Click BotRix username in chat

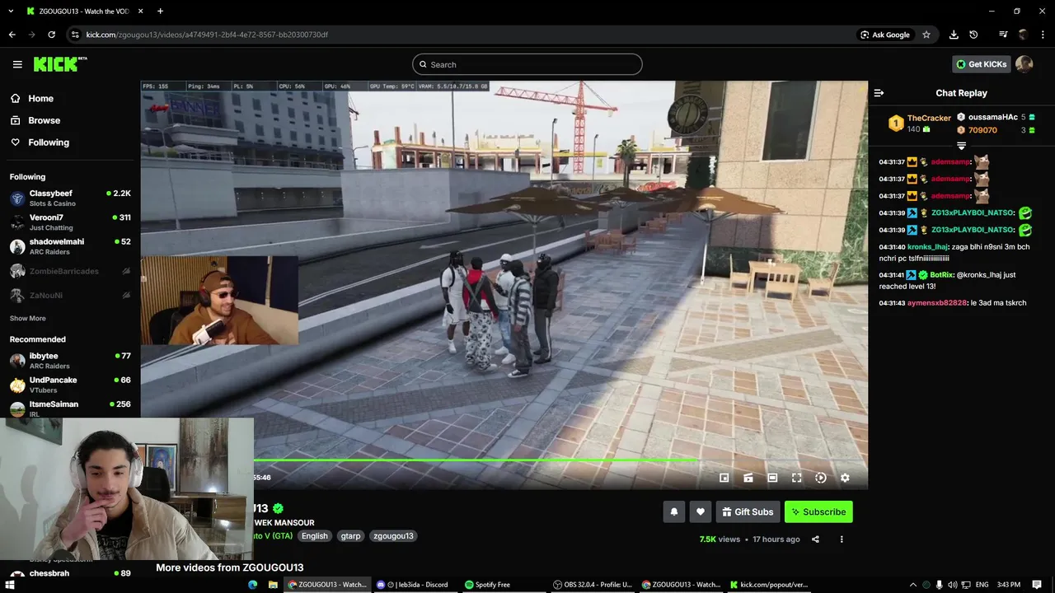[941, 275]
